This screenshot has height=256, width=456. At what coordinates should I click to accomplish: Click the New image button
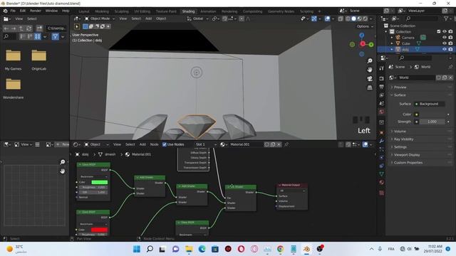(62, 144)
